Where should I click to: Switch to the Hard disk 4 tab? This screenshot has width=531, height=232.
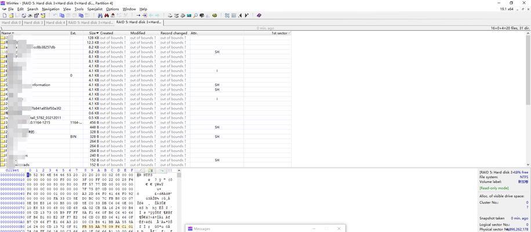point(56,23)
